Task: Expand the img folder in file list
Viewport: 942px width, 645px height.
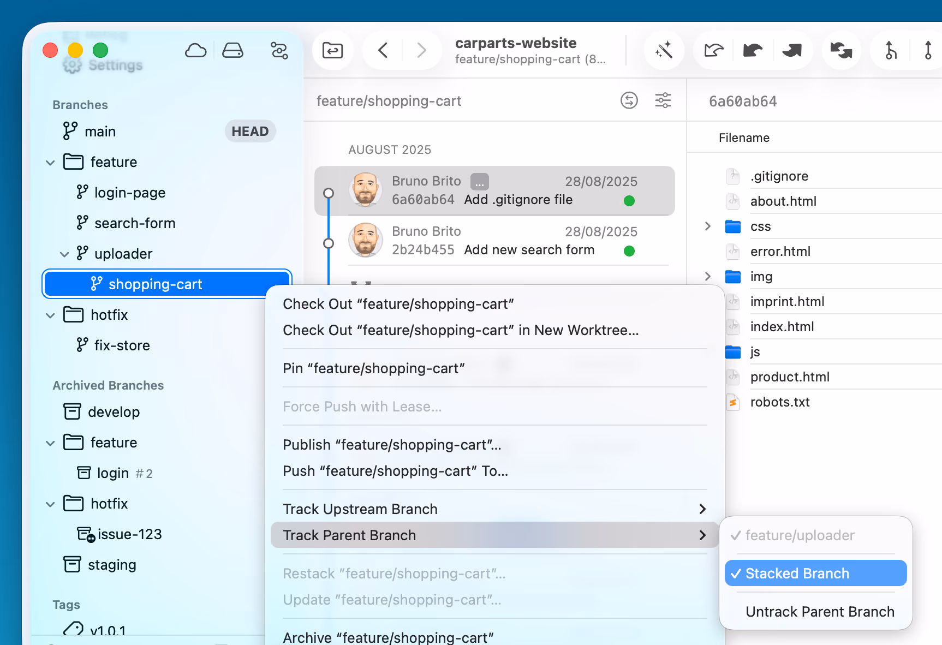Action: point(708,277)
